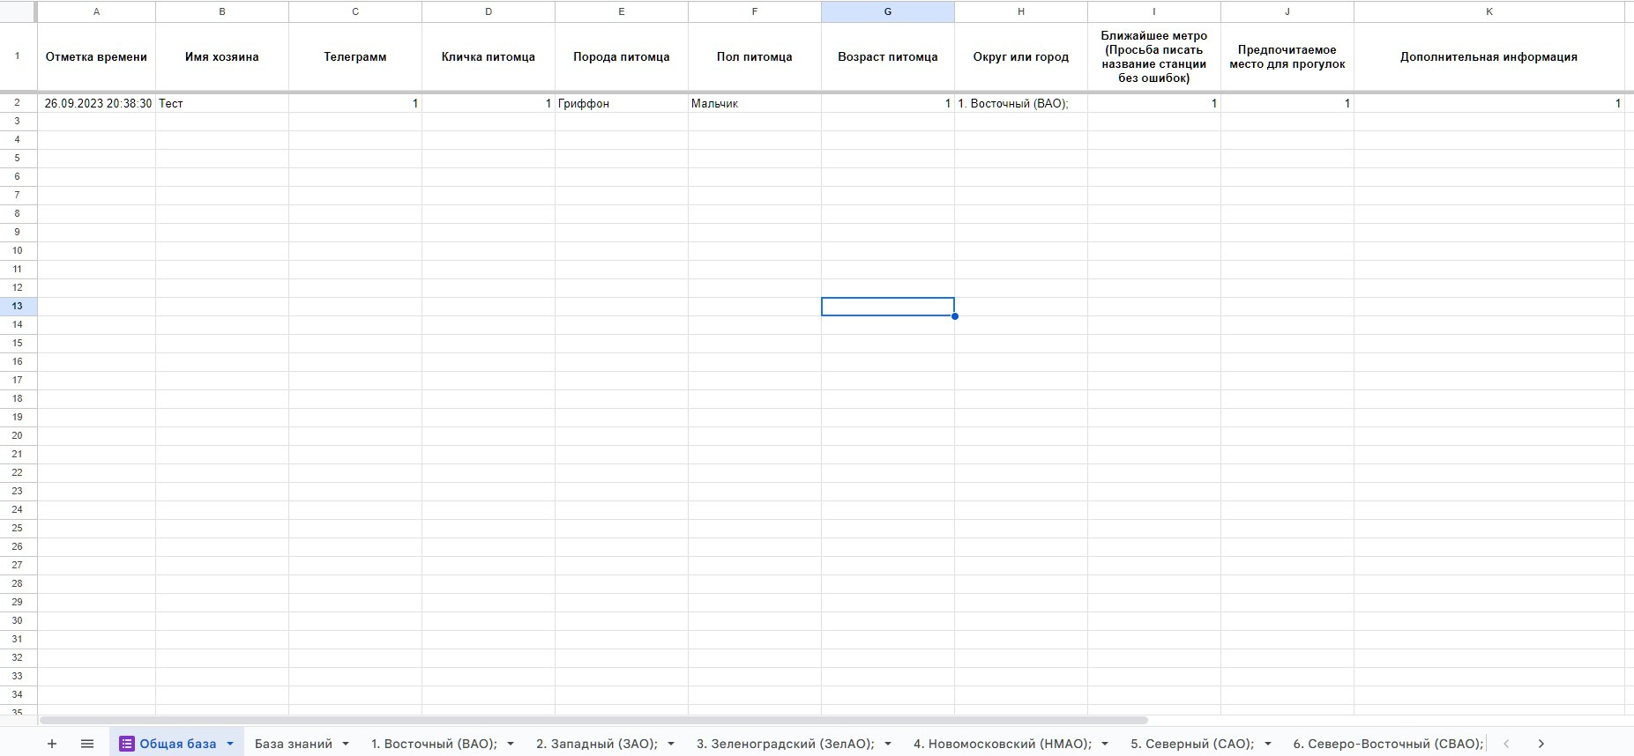Switch to 4. Новомосковский (НМАО); tab
This screenshot has width=1634, height=756.
point(1003,744)
